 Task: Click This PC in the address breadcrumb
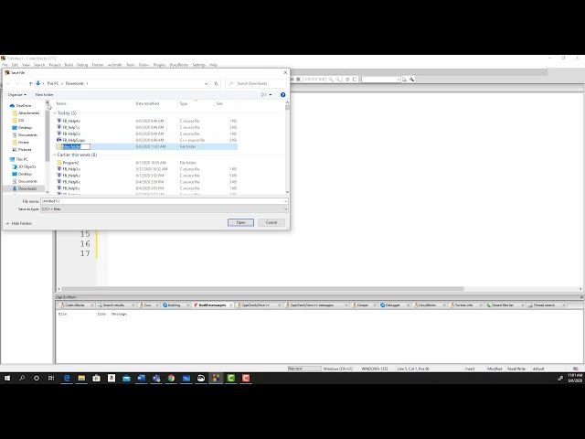pyautogui.click(x=53, y=83)
